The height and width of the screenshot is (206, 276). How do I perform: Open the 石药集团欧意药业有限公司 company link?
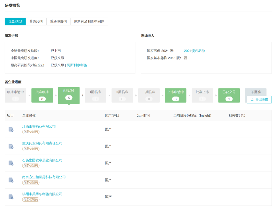coord(42,160)
